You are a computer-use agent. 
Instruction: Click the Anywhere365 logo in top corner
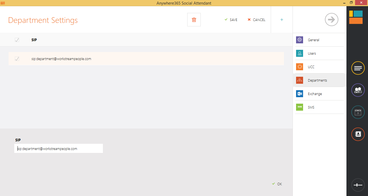(x=356, y=17)
